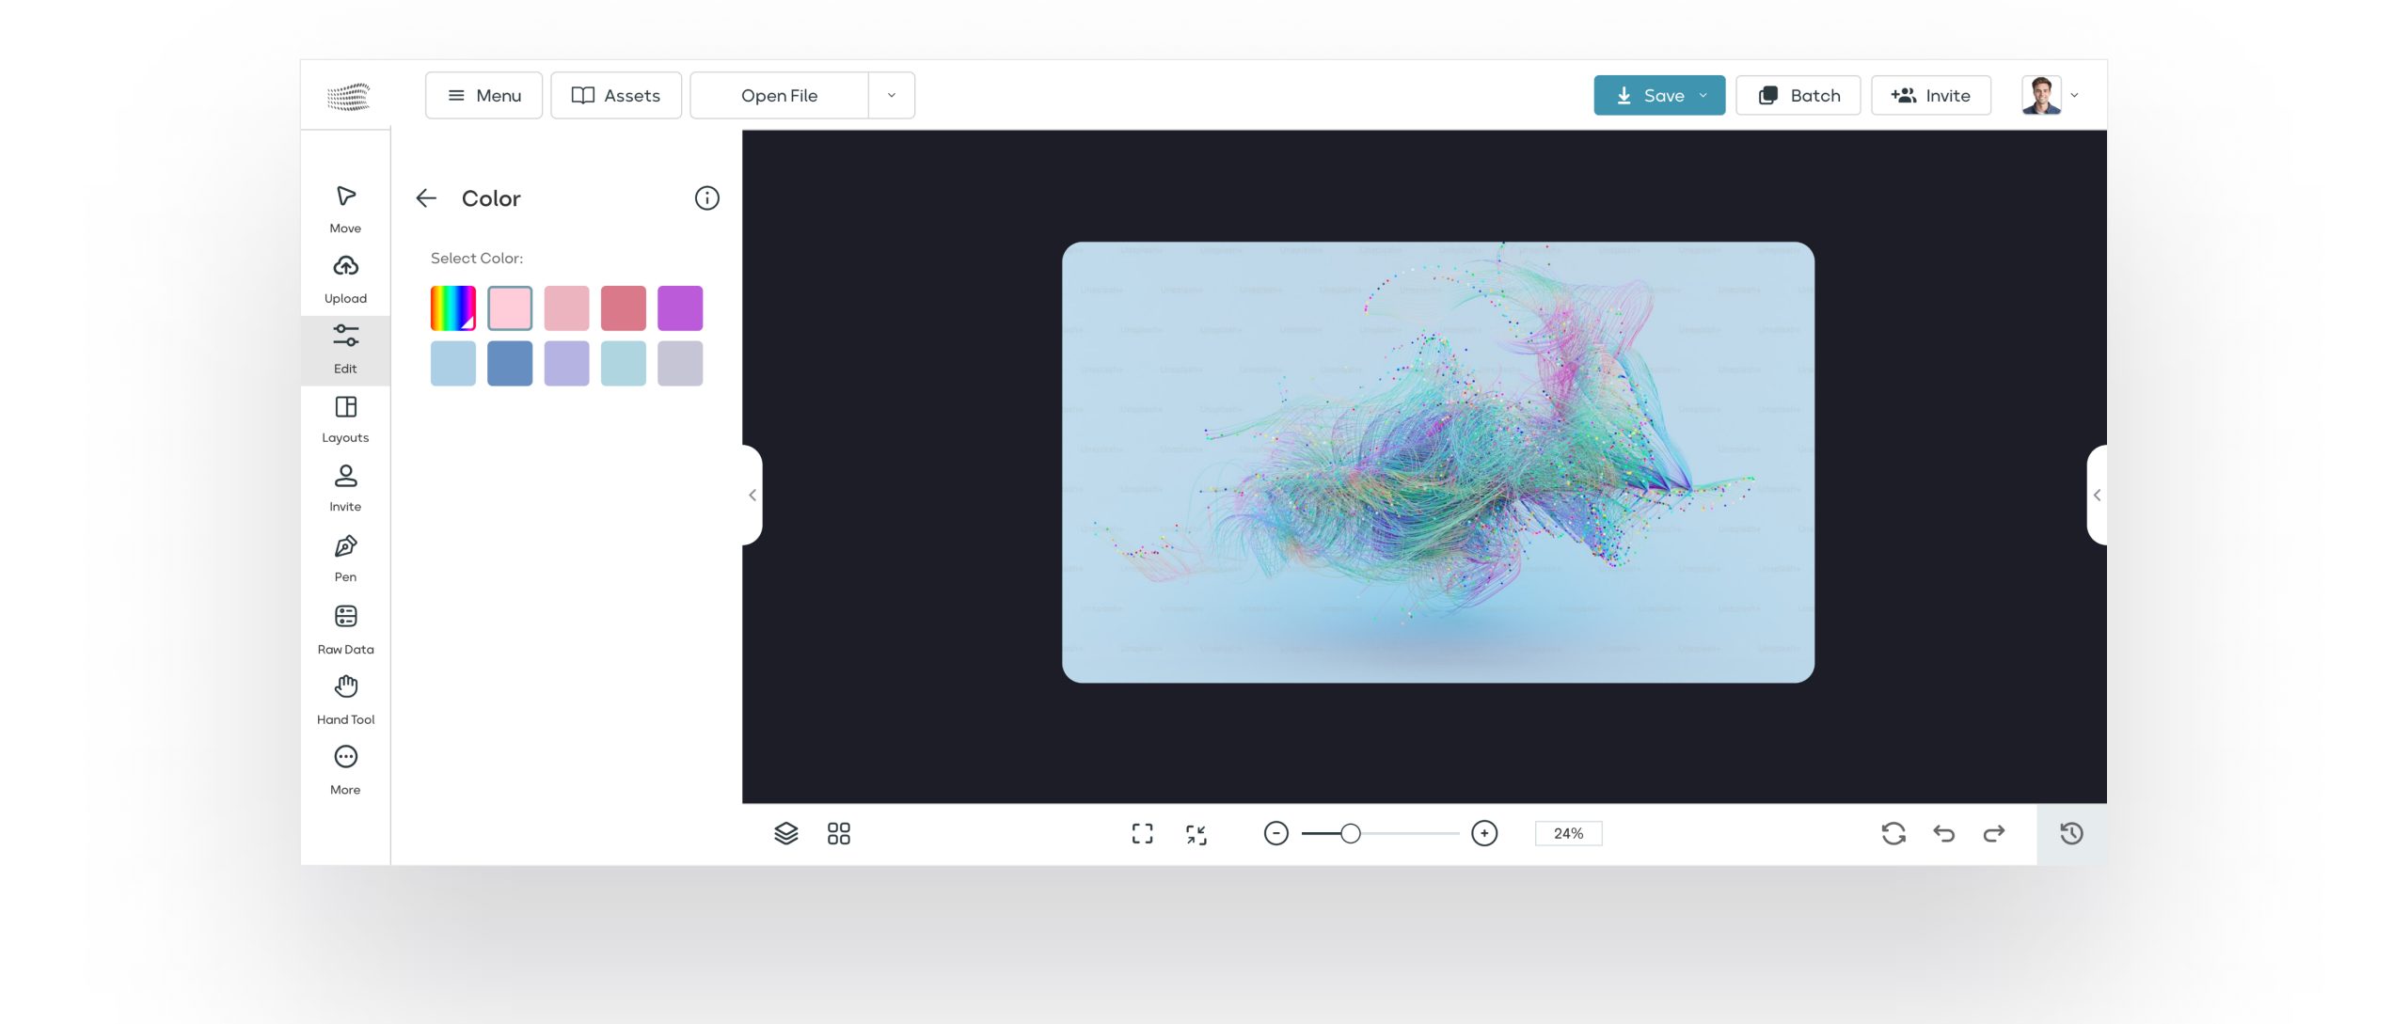2408x1024 pixels.
Task: Click the history clock icon
Action: 2071,833
